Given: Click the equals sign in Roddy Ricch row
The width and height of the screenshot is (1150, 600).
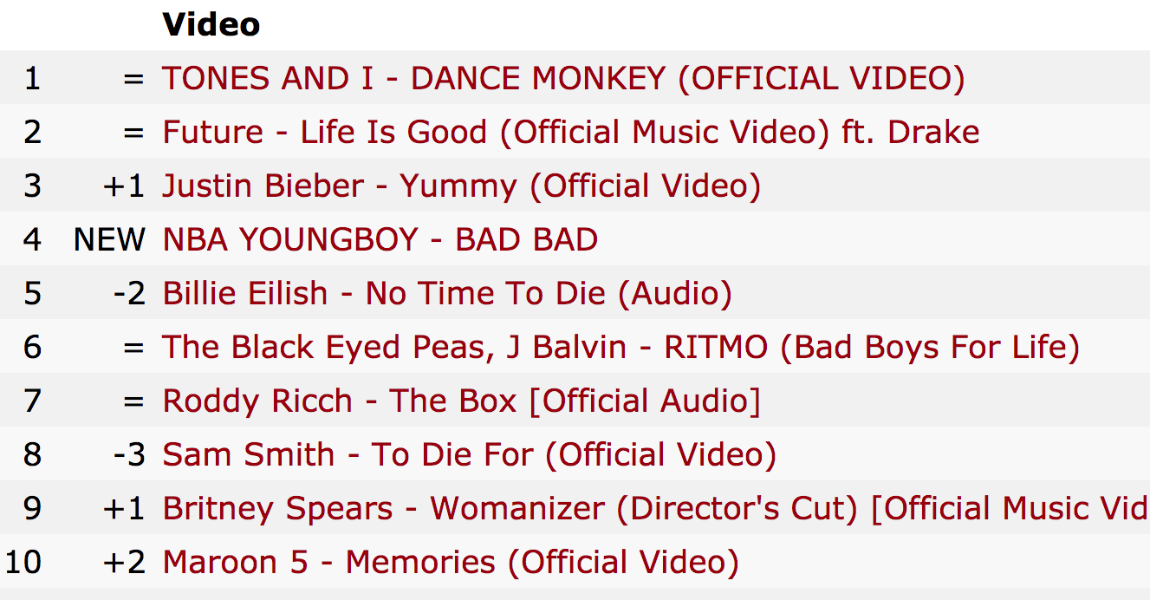Looking at the screenshot, I should (x=133, y=401).
